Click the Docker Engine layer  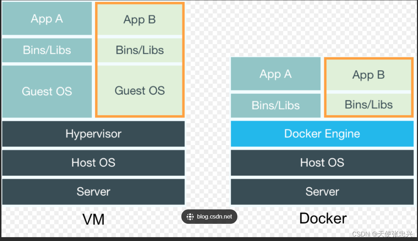point(322,134)
